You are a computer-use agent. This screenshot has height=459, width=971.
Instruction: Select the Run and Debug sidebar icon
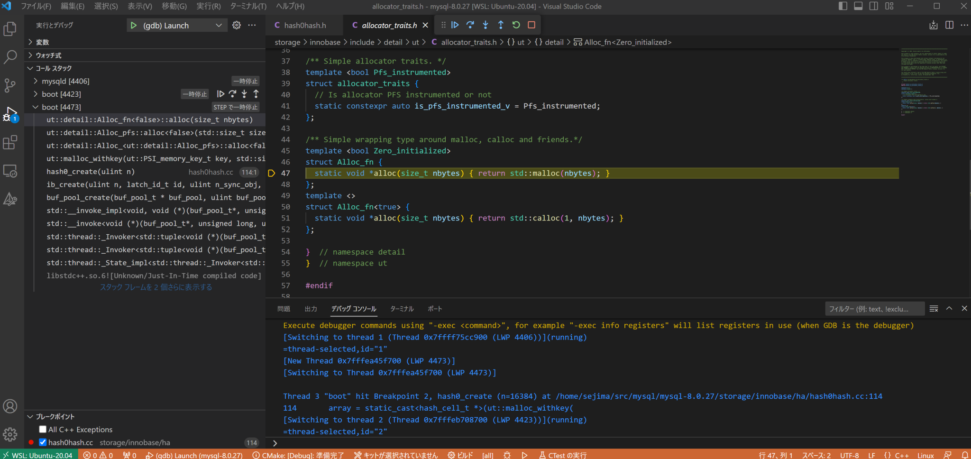click(10, 114)
